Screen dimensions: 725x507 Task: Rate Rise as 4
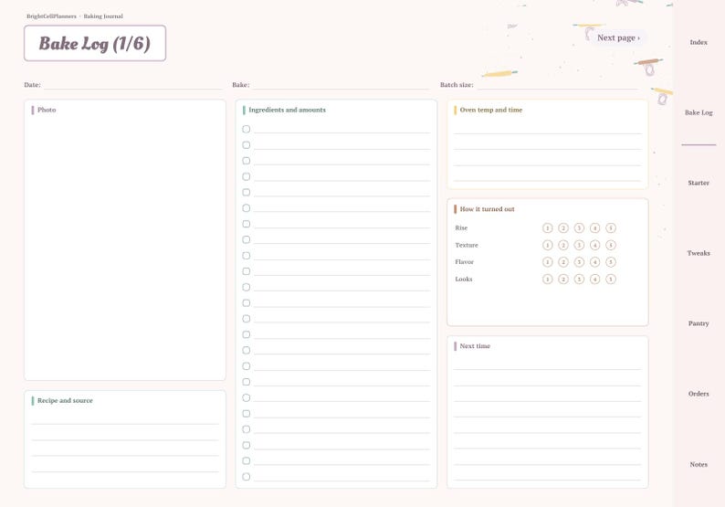[x=595, y=228]
